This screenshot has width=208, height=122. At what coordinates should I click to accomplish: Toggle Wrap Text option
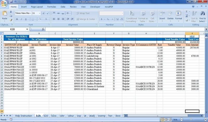pyautogui.click(x=83, y=13)
